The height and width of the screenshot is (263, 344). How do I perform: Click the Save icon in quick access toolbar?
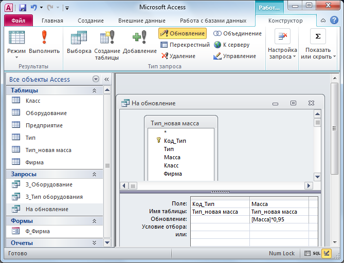pyautogui.click(x=23, y=8)
